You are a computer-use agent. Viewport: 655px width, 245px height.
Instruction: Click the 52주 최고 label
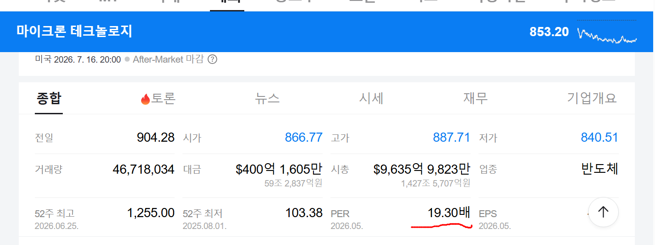55,213
